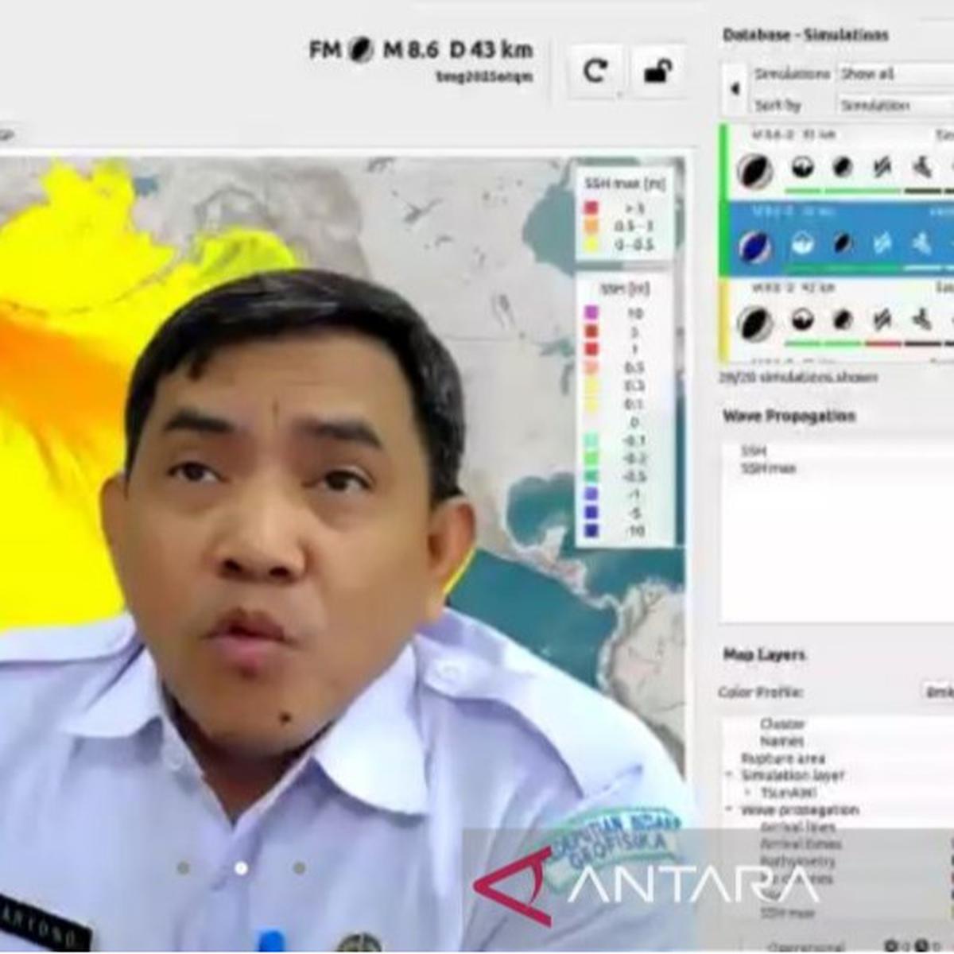Open the Sort by 'Simulation' dropdown
The height and width of the screenshot is (954, 954).
tap(894, 104)
